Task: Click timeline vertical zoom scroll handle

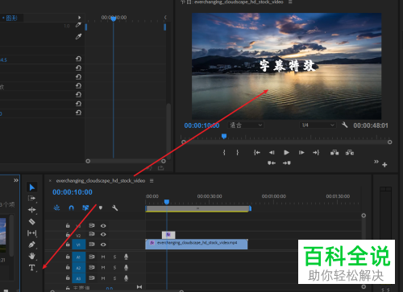Action: tap(364, 216)
